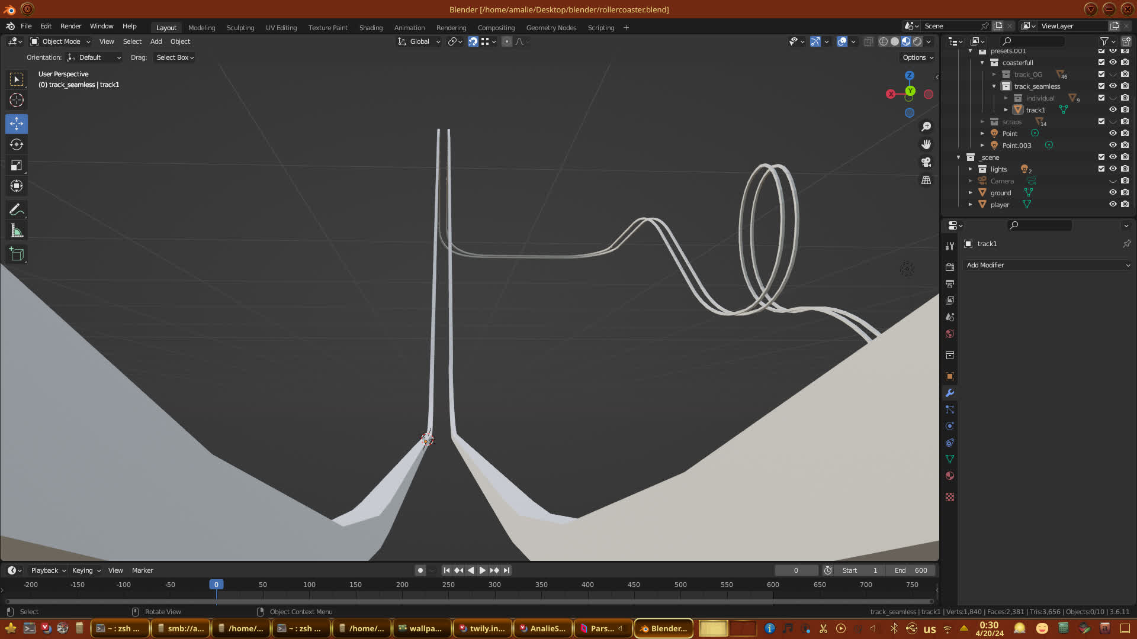
Task: Click the End frame field
Action: [911, 570]
